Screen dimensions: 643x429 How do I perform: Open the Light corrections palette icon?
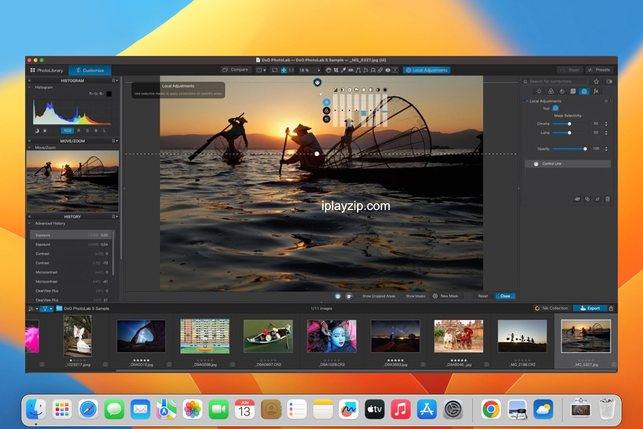[539, 91]
